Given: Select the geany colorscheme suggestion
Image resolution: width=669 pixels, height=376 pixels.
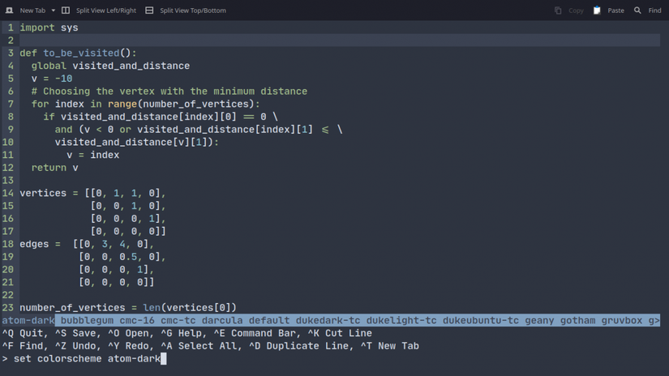Looking at the screenshot, I should click(539, 320).
